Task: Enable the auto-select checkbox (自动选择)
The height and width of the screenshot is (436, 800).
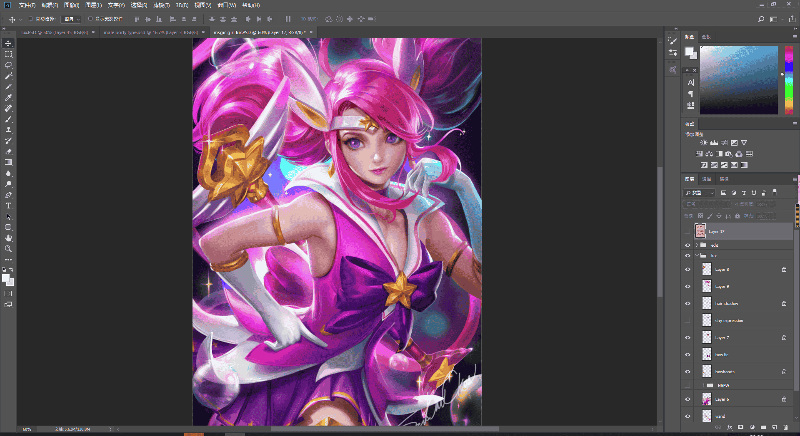Action: (x=31, y=19)
